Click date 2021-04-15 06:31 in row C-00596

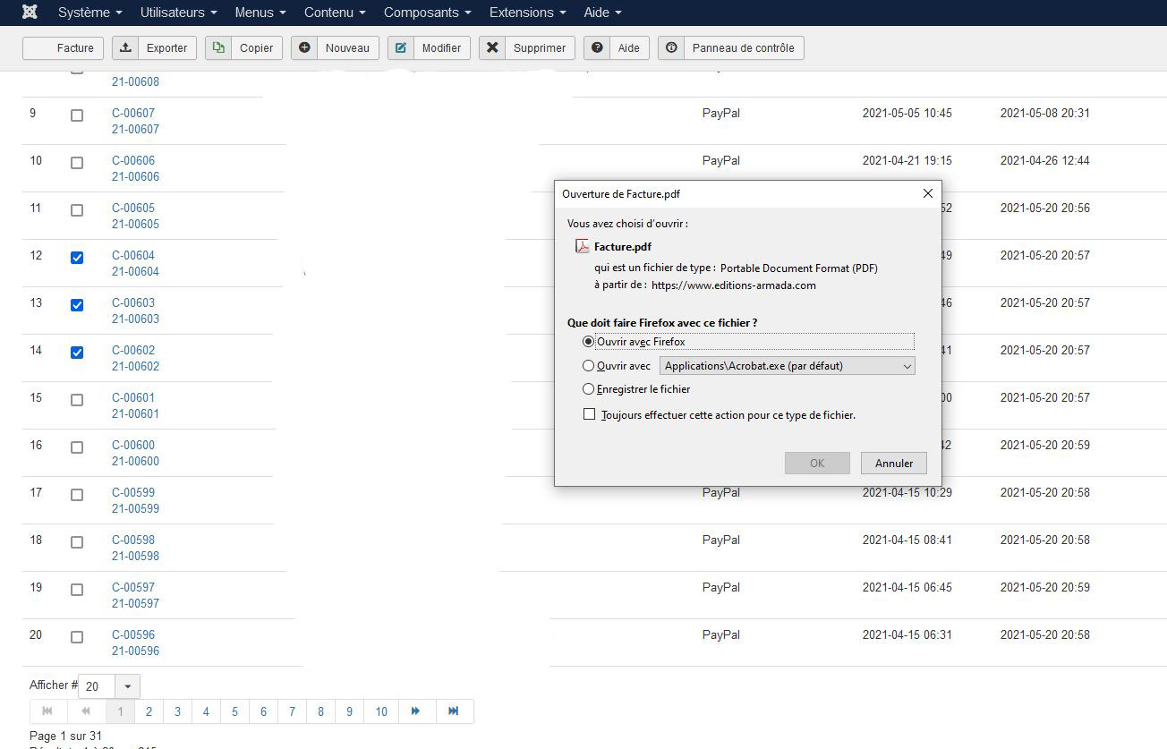[907, 634]
